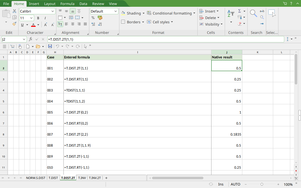Click the zoom slider handle
Screen dimensions: 301x188
tap(262, 184)
